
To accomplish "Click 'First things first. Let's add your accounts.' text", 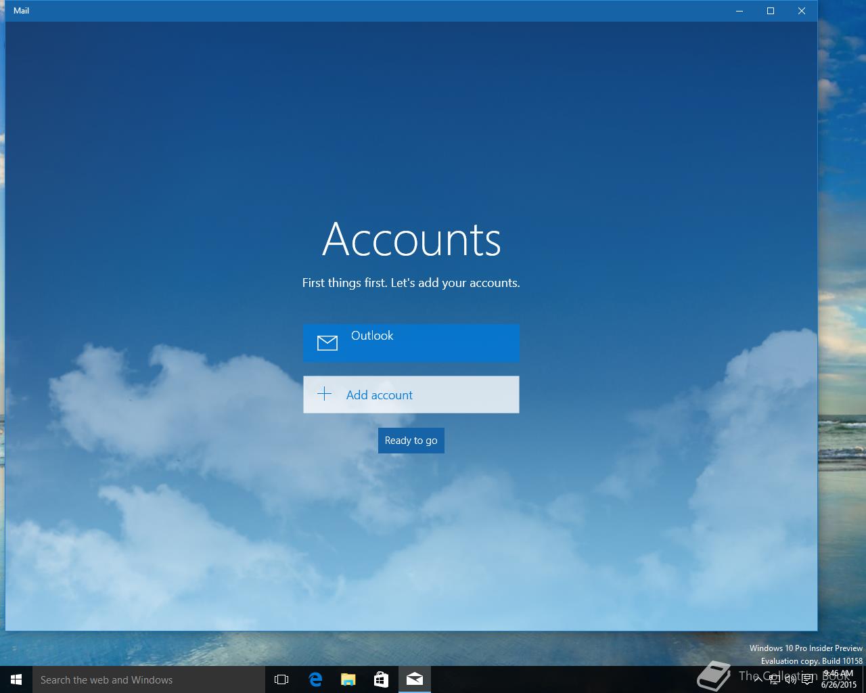I will 411,283.
